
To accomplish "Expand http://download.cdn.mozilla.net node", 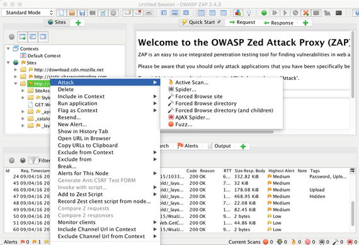I will [x=16, y=70].
